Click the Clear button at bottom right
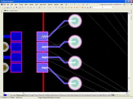Viewport: 133px width, 99px height. coord(128,95)
